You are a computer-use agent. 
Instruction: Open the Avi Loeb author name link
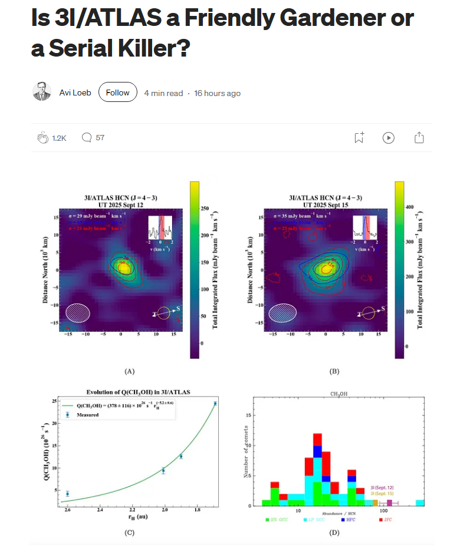tap(75, 93)
